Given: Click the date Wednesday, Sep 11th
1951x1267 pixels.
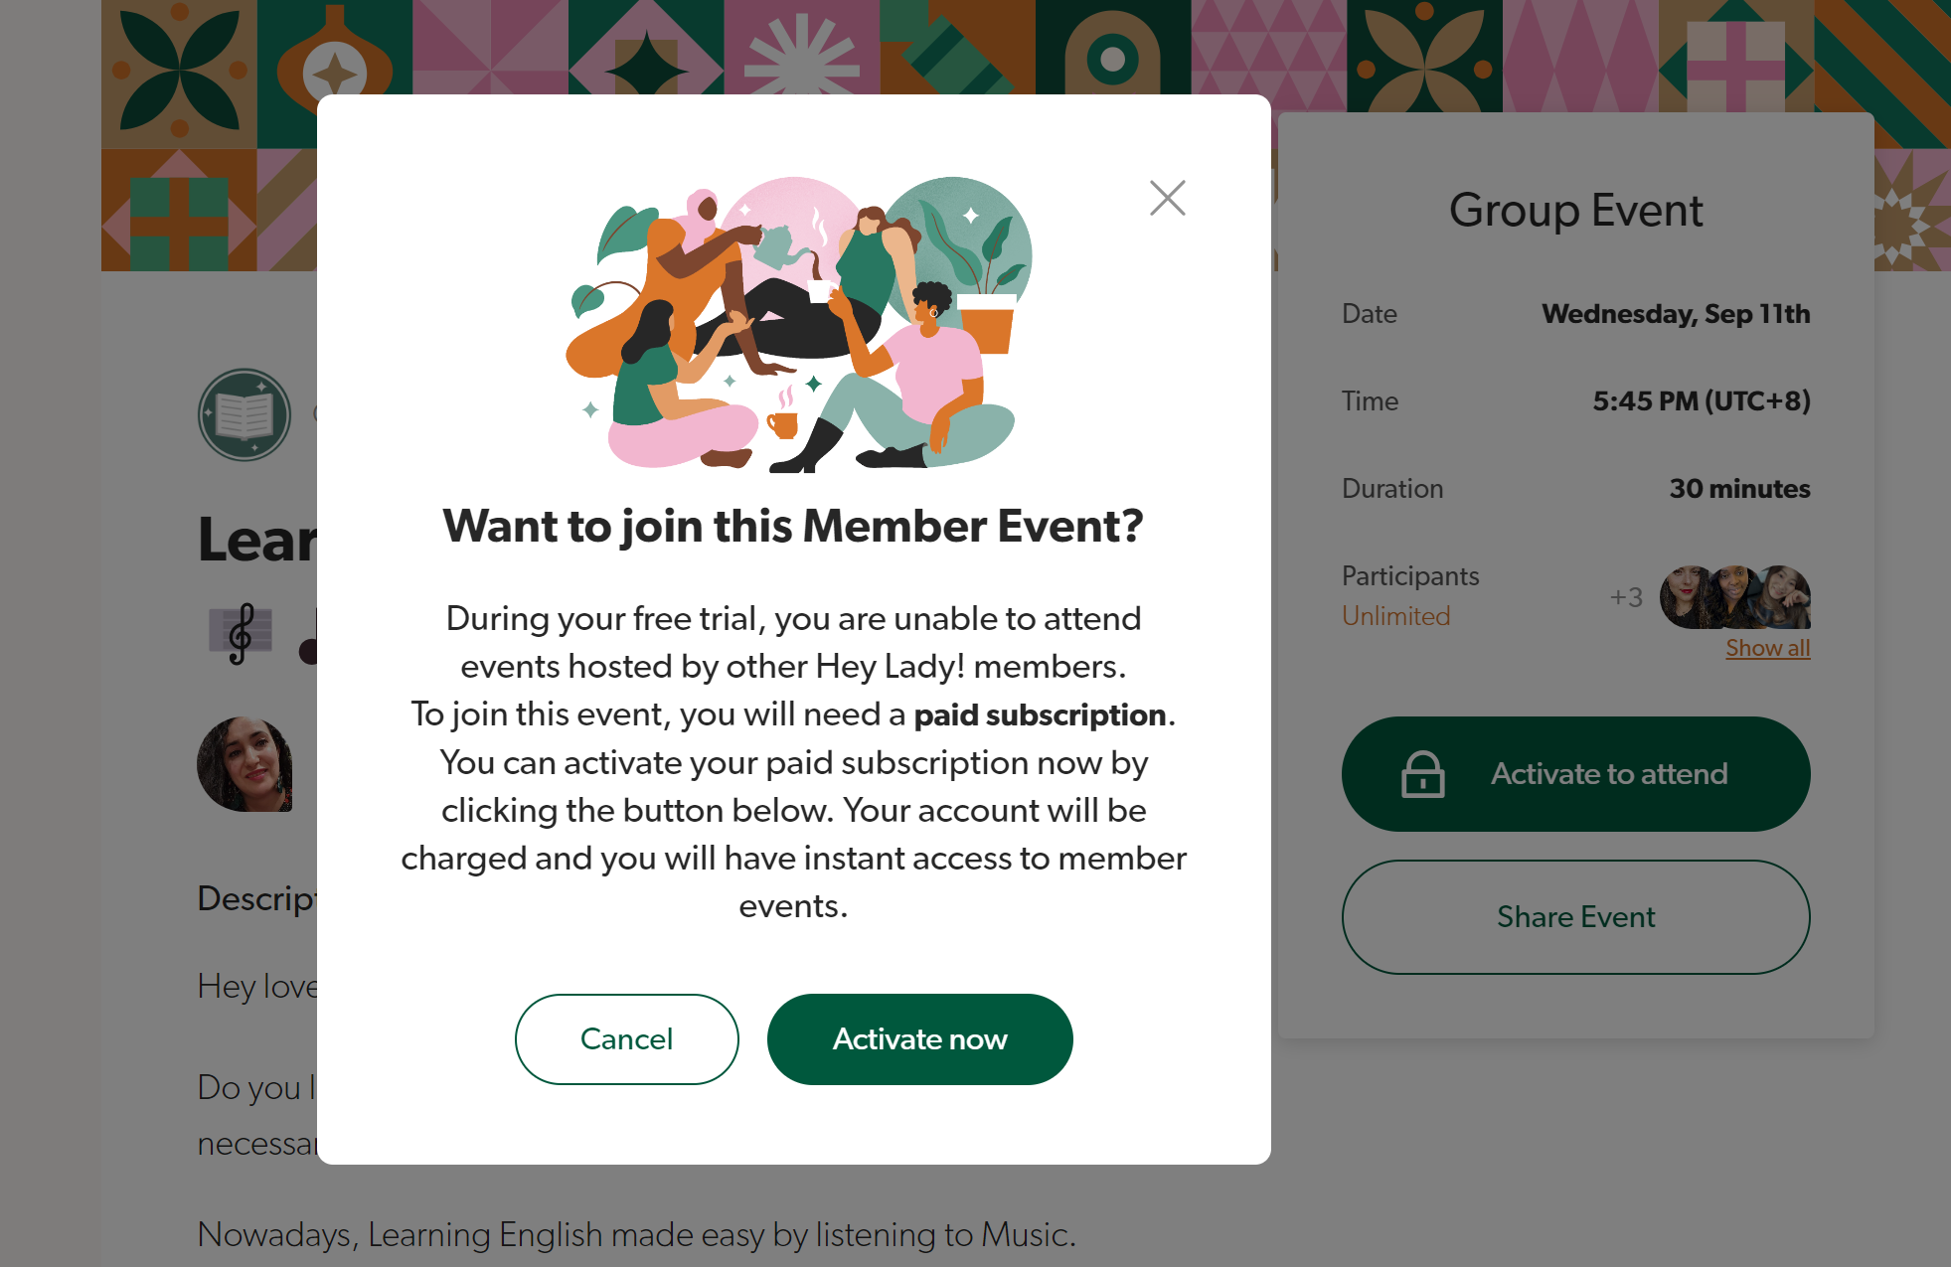Looking at the screenshot, I should (x=1675, y=314).
